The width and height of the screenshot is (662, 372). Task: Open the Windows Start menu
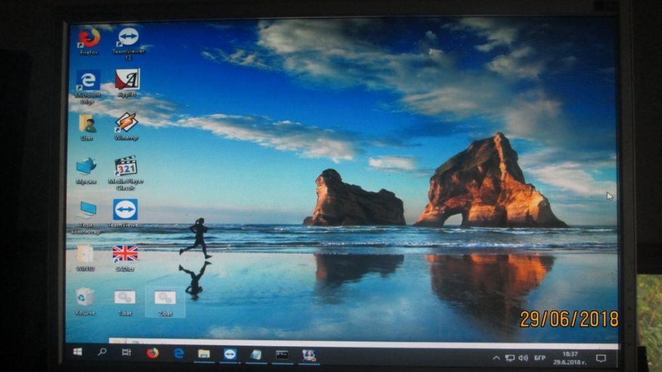[77, 352]
